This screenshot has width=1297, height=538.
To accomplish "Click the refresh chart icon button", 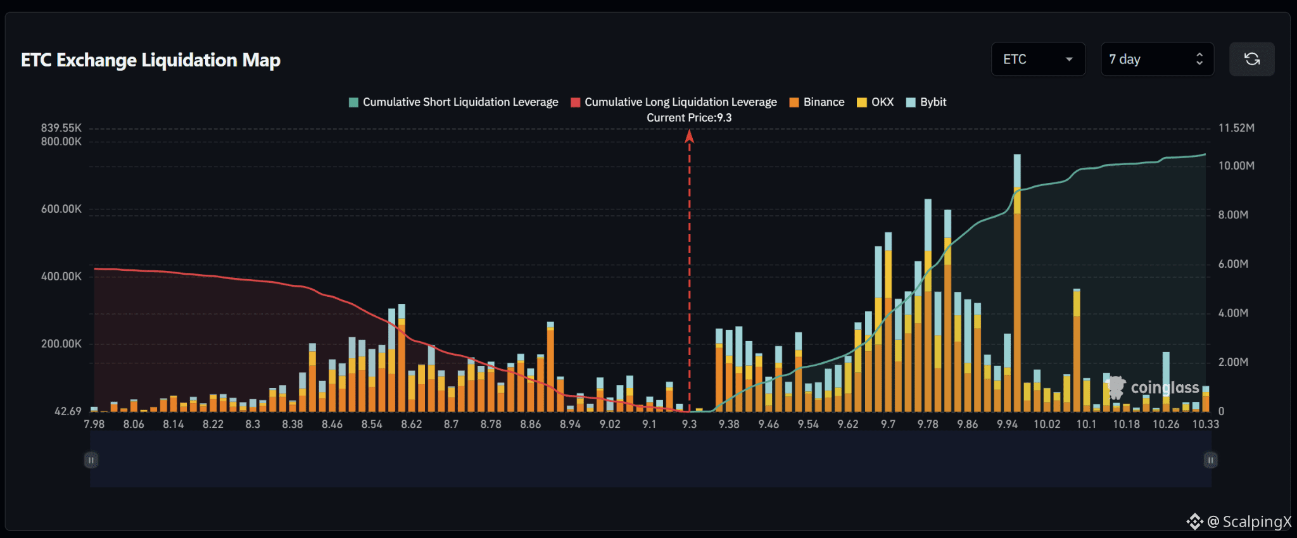I will click(x=1251, y=59).
